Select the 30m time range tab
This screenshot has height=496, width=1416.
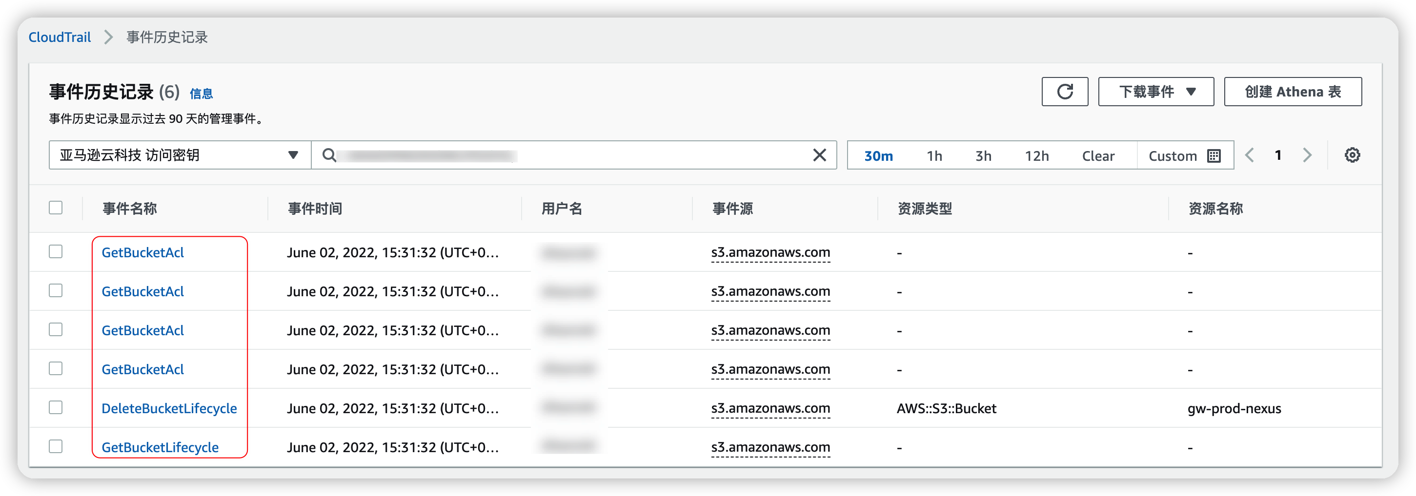pos(878,156)
